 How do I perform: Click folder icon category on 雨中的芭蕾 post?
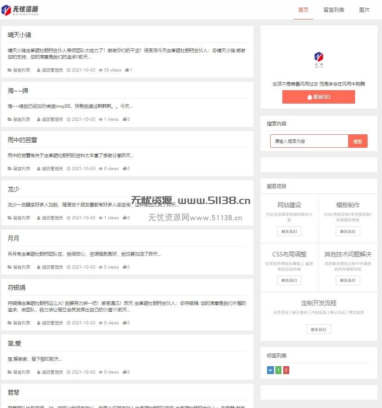coord(10,169)
